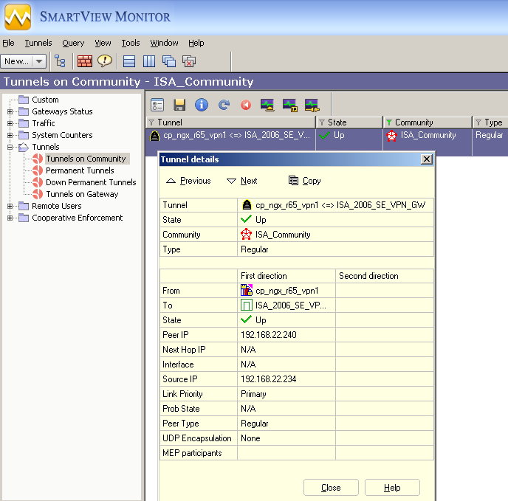508x501 pixels.
Task: Open the Query menu
Action: click(x=73, y=43)
